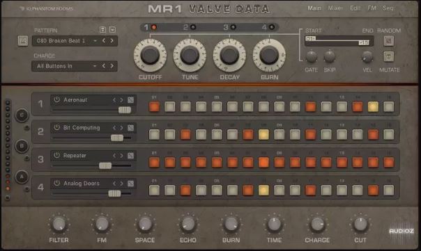
Task: Click the Bit Computing volume slider handle
Action: (x=117, y=138)
